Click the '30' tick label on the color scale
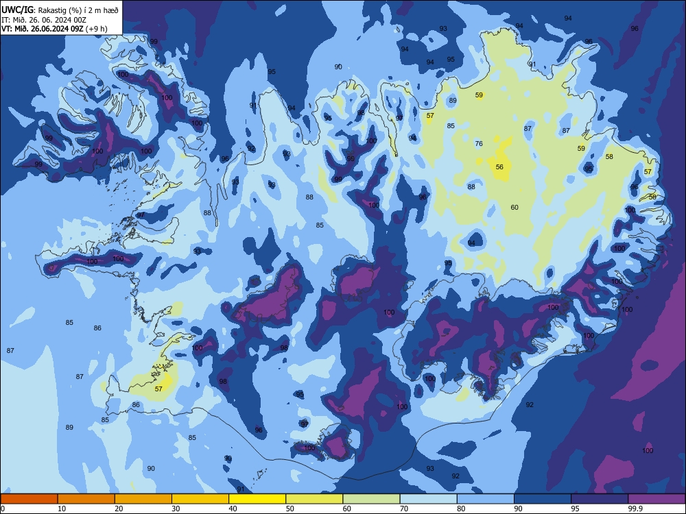Image resolution: width=686 pixels, height=514 pixels. 176,509
